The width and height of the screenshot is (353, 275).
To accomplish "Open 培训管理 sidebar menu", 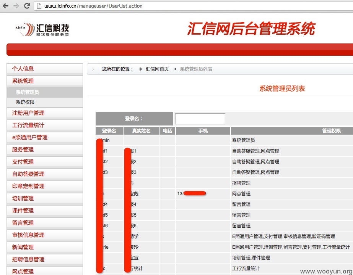I will (x=45, y=198).
